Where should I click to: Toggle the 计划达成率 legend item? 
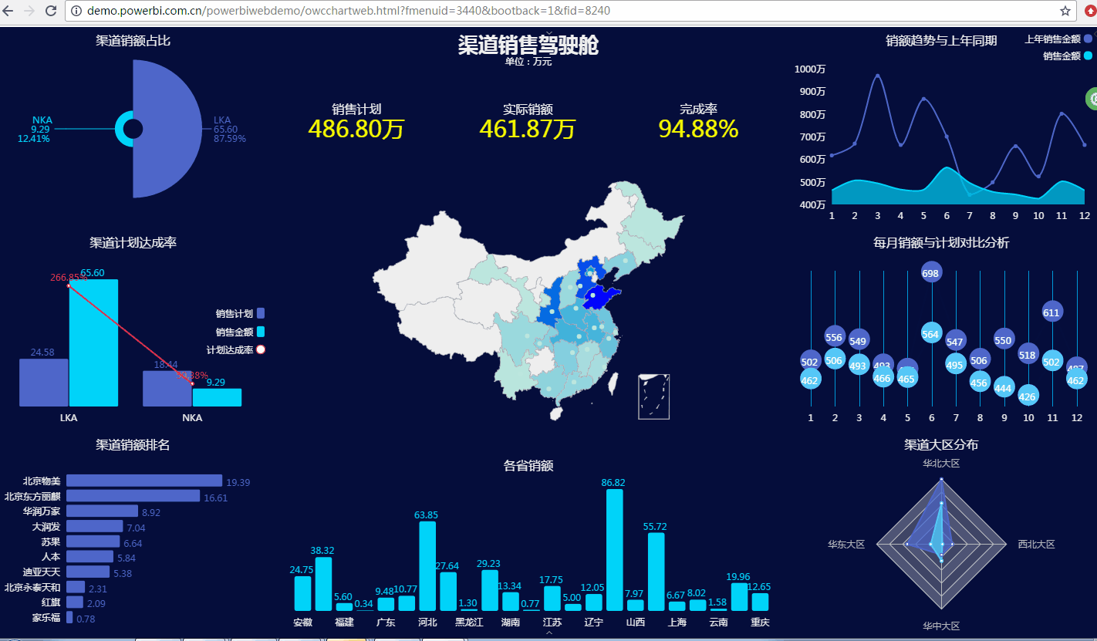tap(235, 349)
